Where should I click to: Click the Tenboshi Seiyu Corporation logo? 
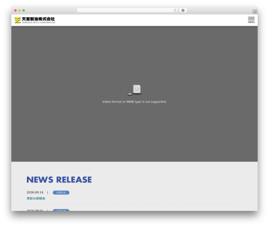35,20
